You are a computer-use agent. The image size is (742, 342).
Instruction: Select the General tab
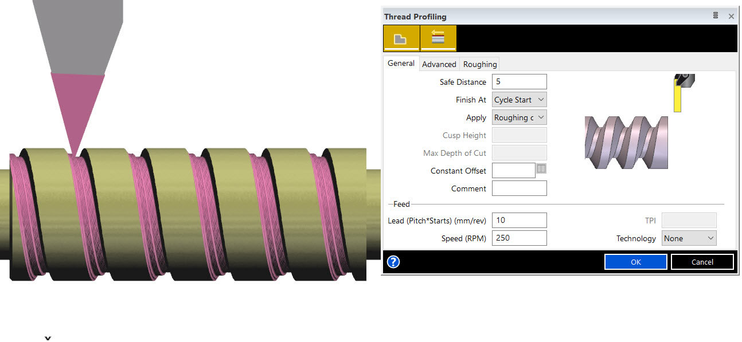[401, 64]
